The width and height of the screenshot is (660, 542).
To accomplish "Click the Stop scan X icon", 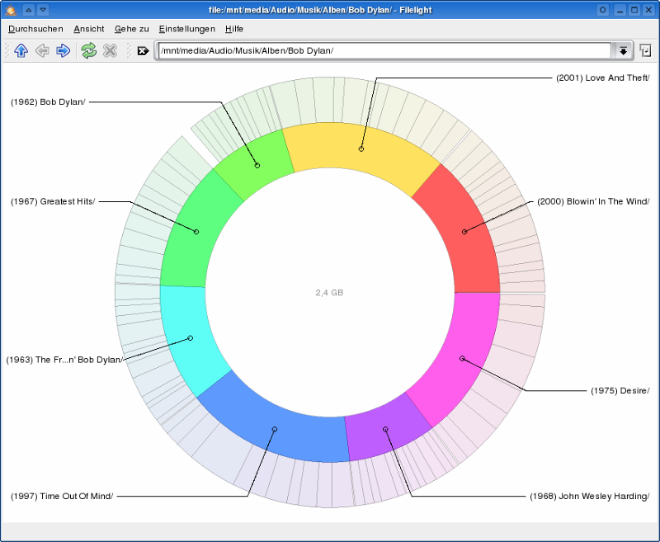I will 110,51.
